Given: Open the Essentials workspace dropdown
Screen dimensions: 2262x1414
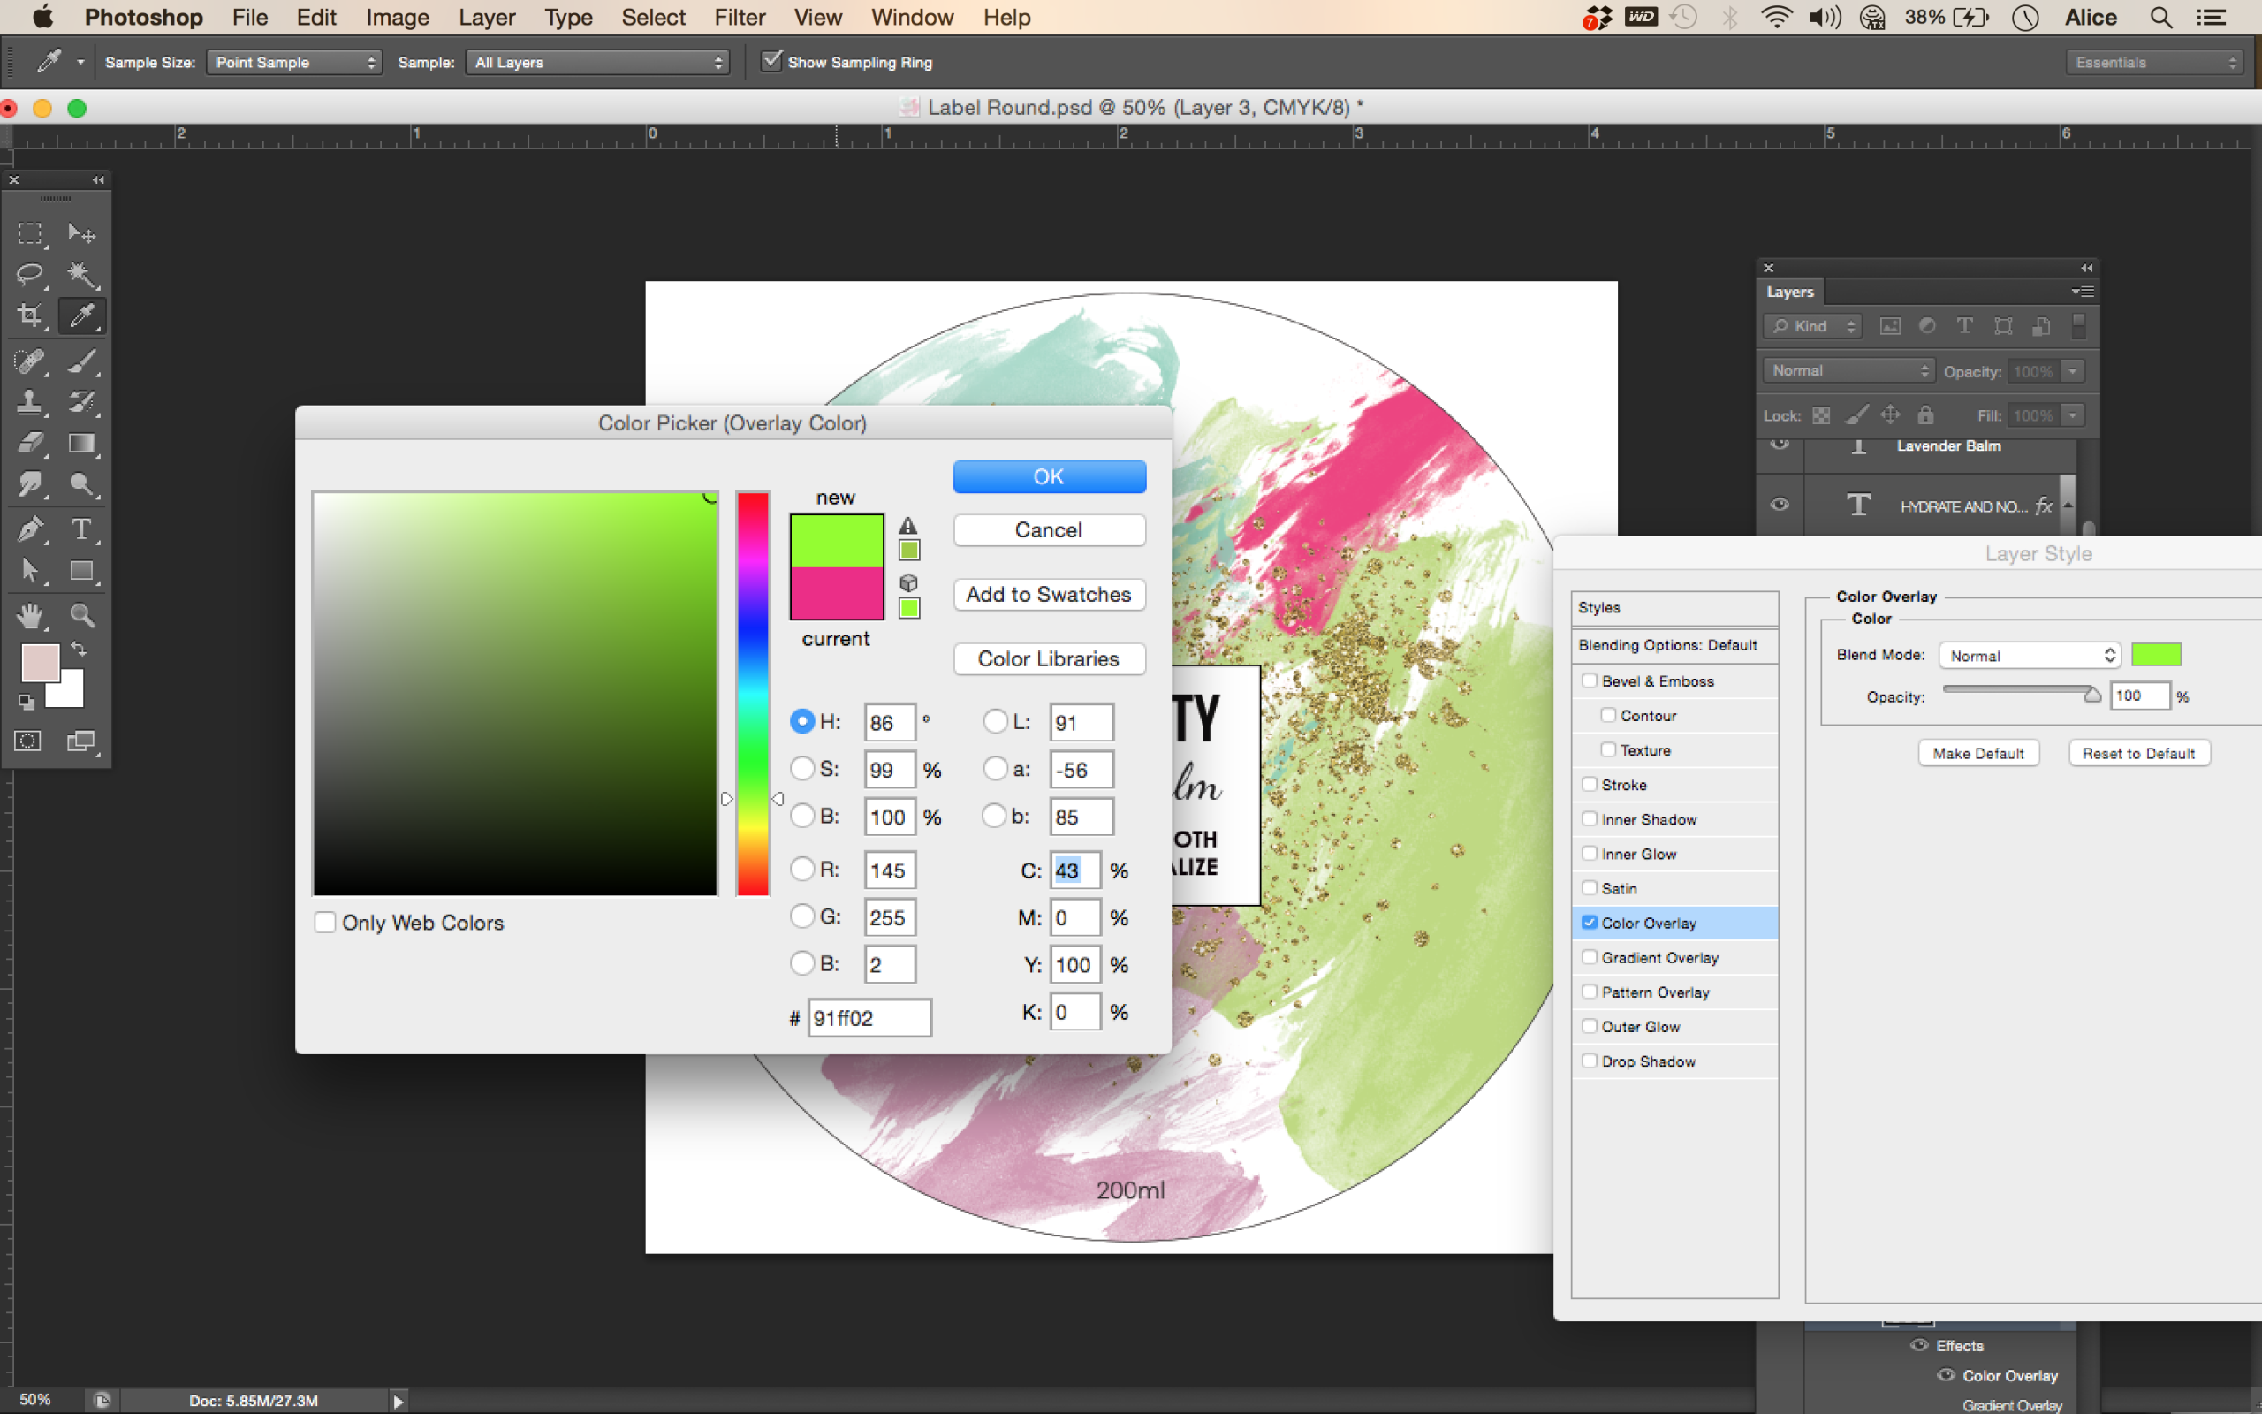Looking at the screenshot, I should pos(2155,63).
